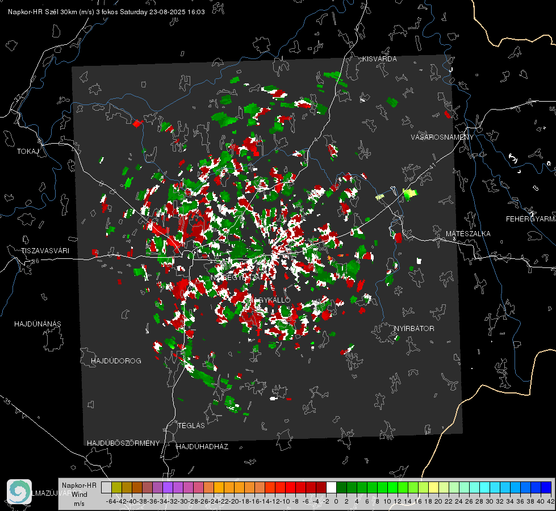This screenshot has height=511, width=556.
Task: Select the TOKAJ city label
Action: click(28, 152)
